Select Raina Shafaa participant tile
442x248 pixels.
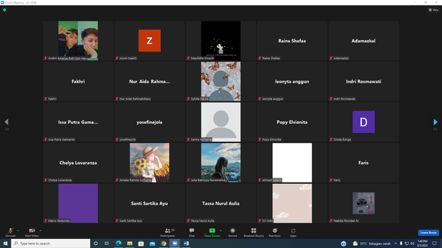(x=292, y=41)
